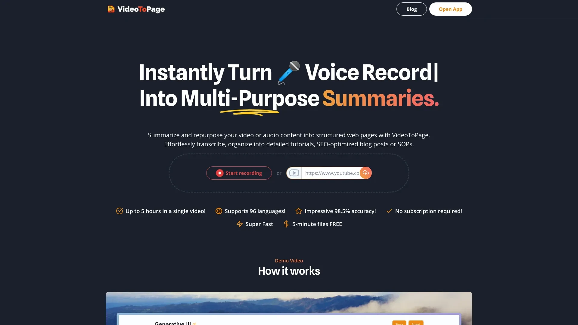Enable recording via microphone button
Viewport: 578px width, 325px height.
point(239,173)
